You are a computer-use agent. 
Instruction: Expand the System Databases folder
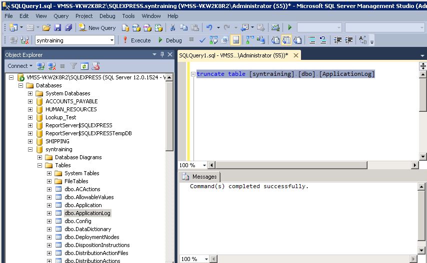[x=30, y=93]
